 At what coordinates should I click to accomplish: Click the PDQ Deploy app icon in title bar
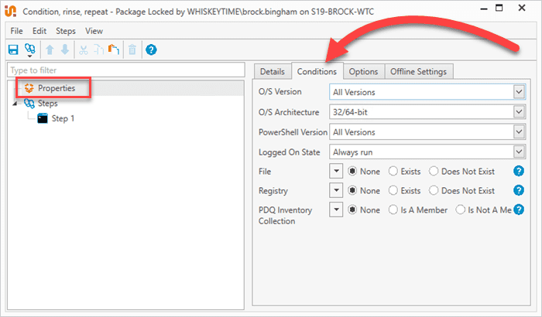click(x=10, y=11)
